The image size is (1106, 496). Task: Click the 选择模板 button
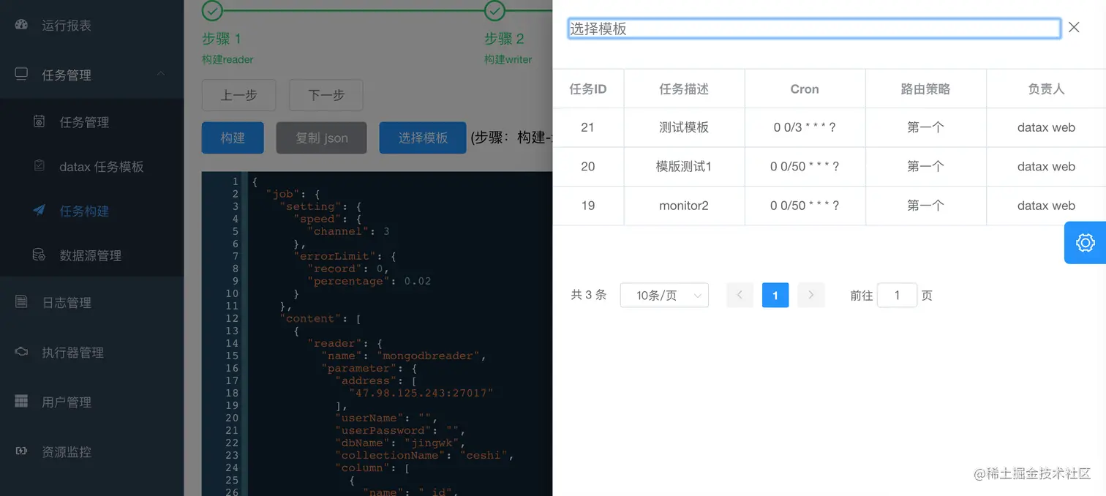(423, 138)
